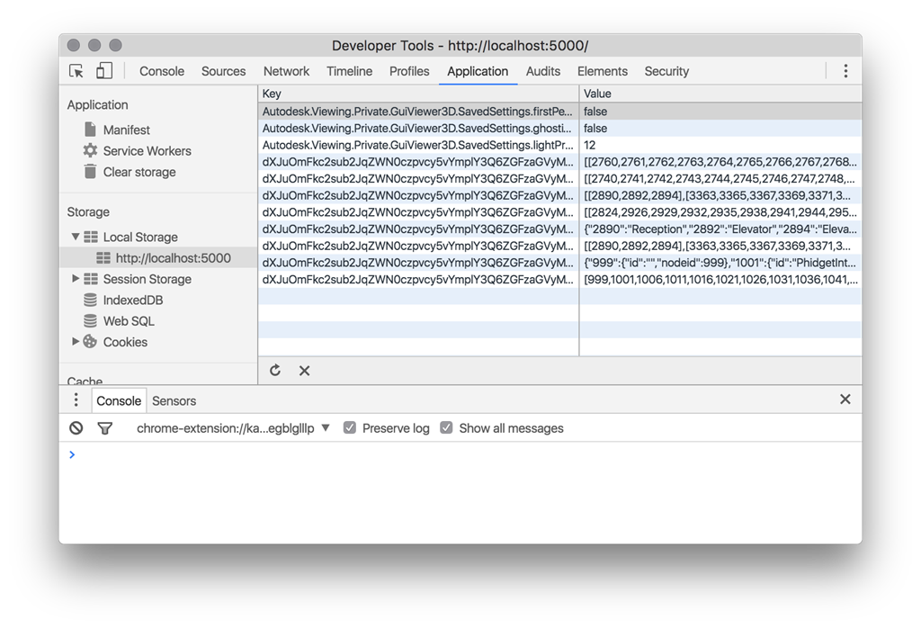The height and width of the screenshot is (628, 921).
Task: Open the Clear storage section
Action: coord(139,172)
